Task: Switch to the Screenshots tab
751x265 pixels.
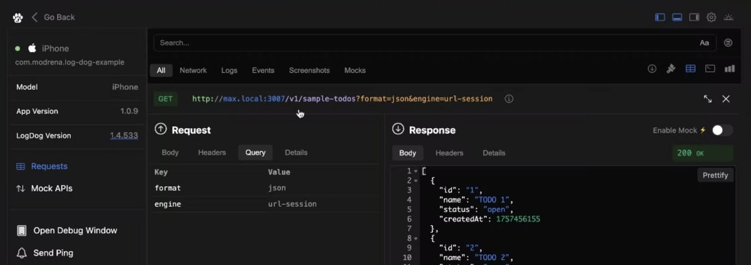Action: (309, 70)
